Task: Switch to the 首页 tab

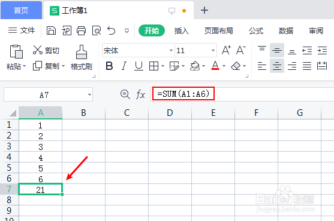Action: (x=21, y=10)
